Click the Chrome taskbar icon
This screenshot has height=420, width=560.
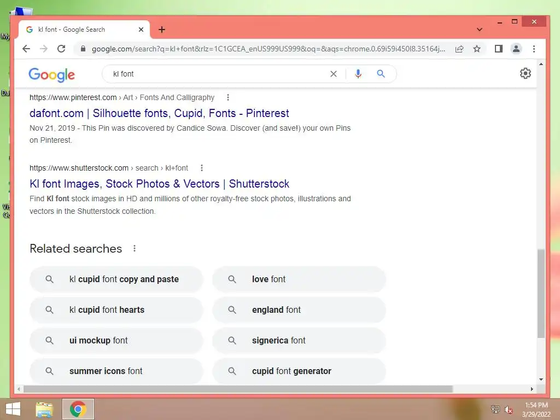click(78, 409)
